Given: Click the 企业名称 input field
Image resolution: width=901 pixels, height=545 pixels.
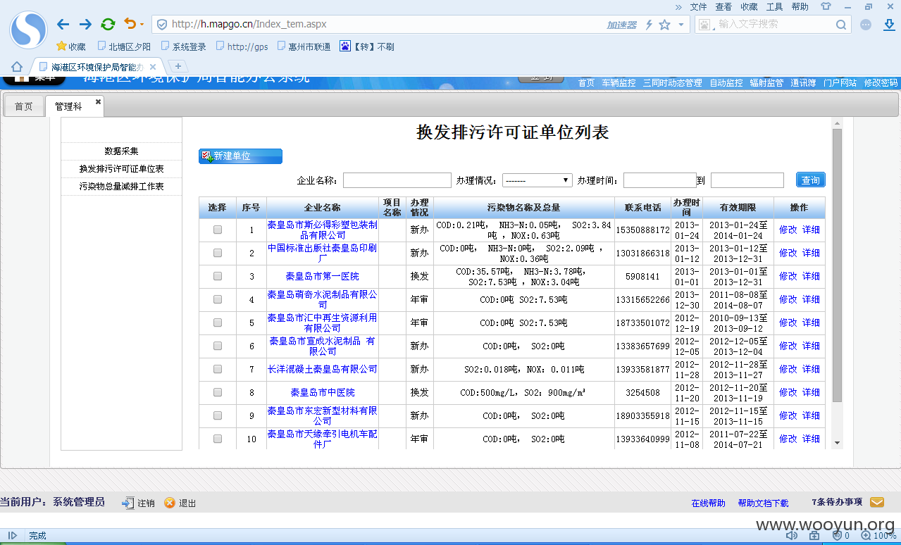Looking at the screenshot, I should (x=397, y=180).
